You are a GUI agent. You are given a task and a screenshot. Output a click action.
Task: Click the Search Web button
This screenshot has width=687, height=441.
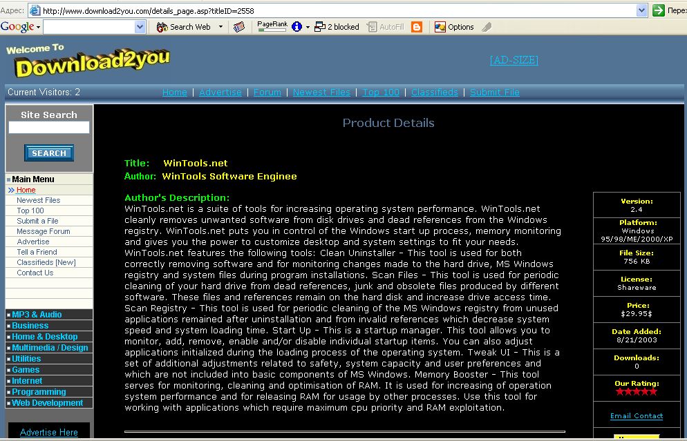click(x=184, y=27)
